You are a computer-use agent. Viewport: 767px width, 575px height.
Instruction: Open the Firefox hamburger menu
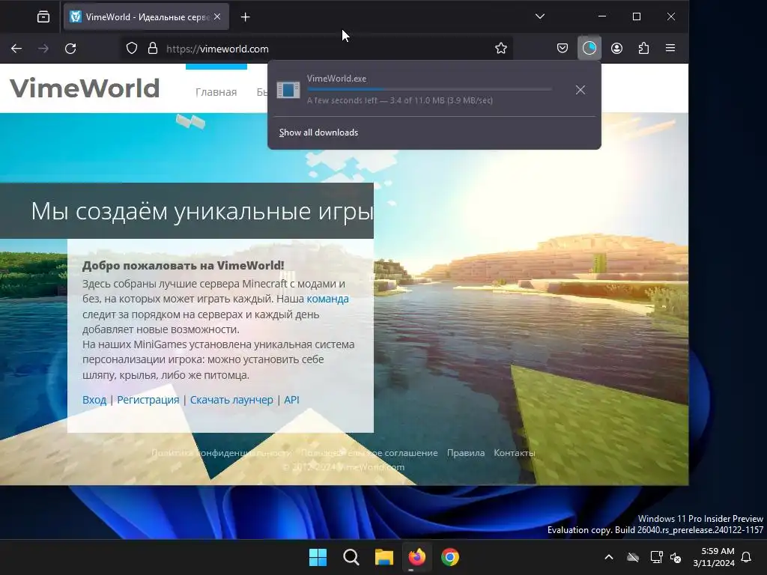tap(670, 48)
